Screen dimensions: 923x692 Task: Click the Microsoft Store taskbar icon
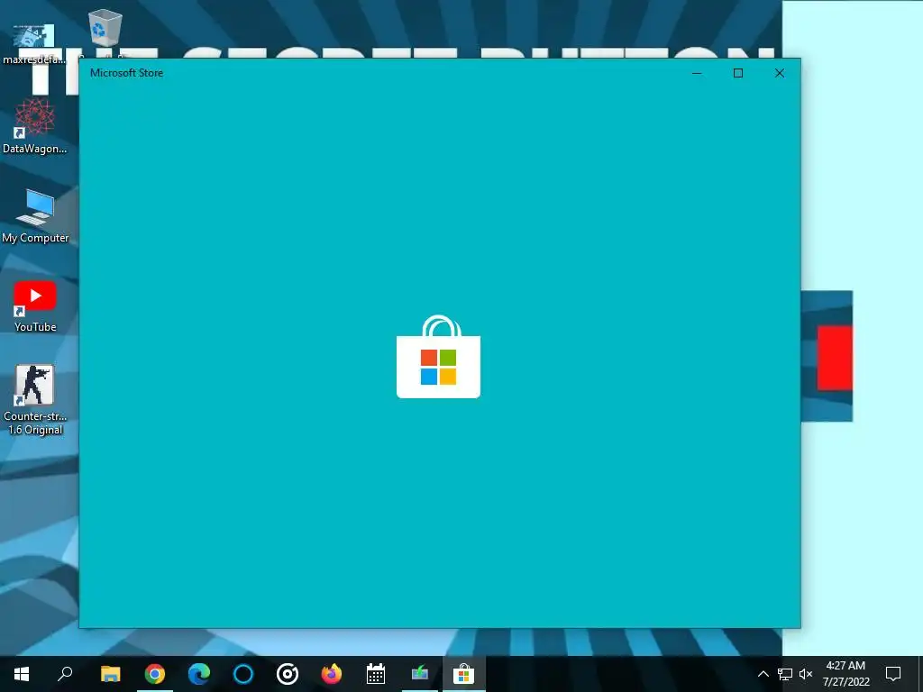coord(464,674)
